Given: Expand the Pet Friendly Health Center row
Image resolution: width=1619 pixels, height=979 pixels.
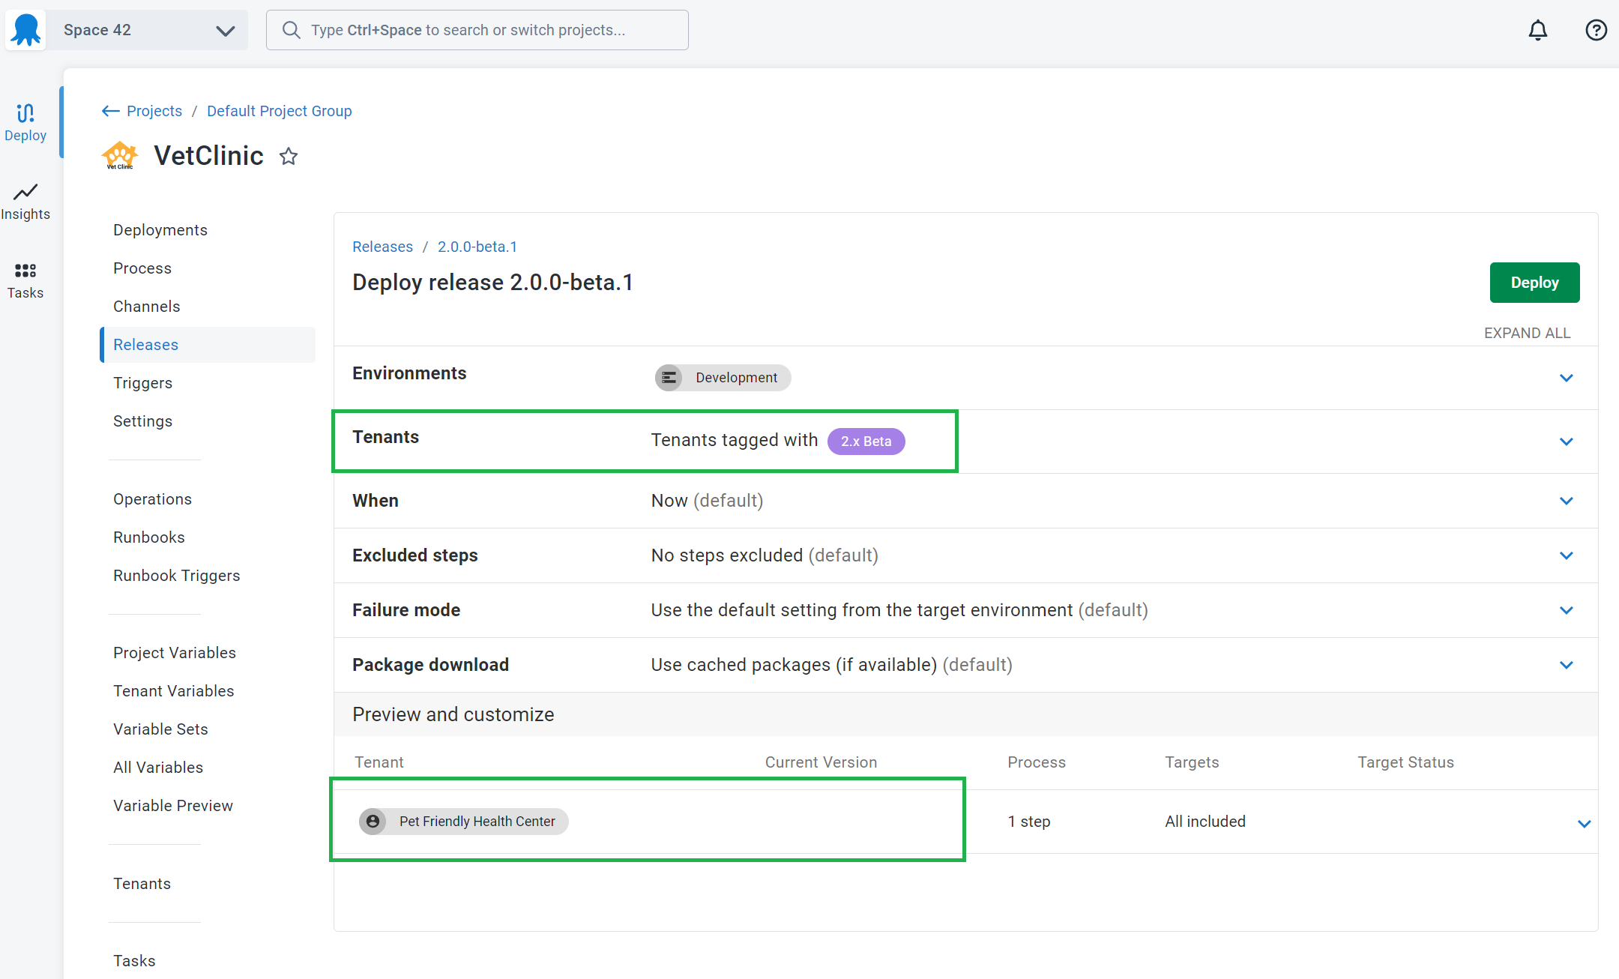Looking at the screenshot, I should 1584,824.
